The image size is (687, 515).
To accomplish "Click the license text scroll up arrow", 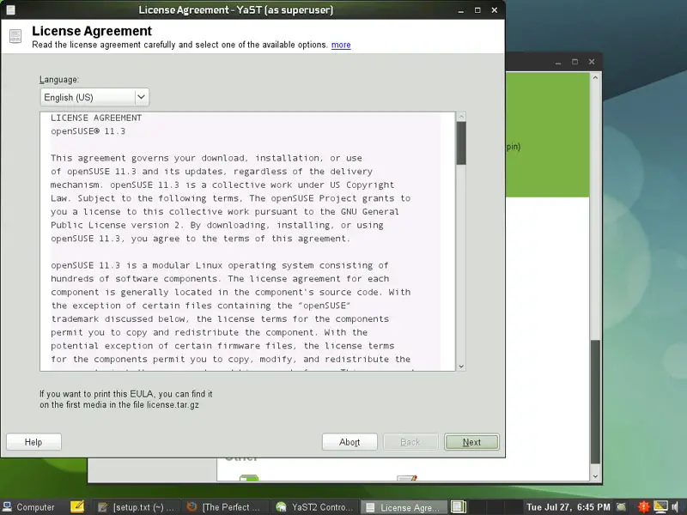I will pos(461,117).
